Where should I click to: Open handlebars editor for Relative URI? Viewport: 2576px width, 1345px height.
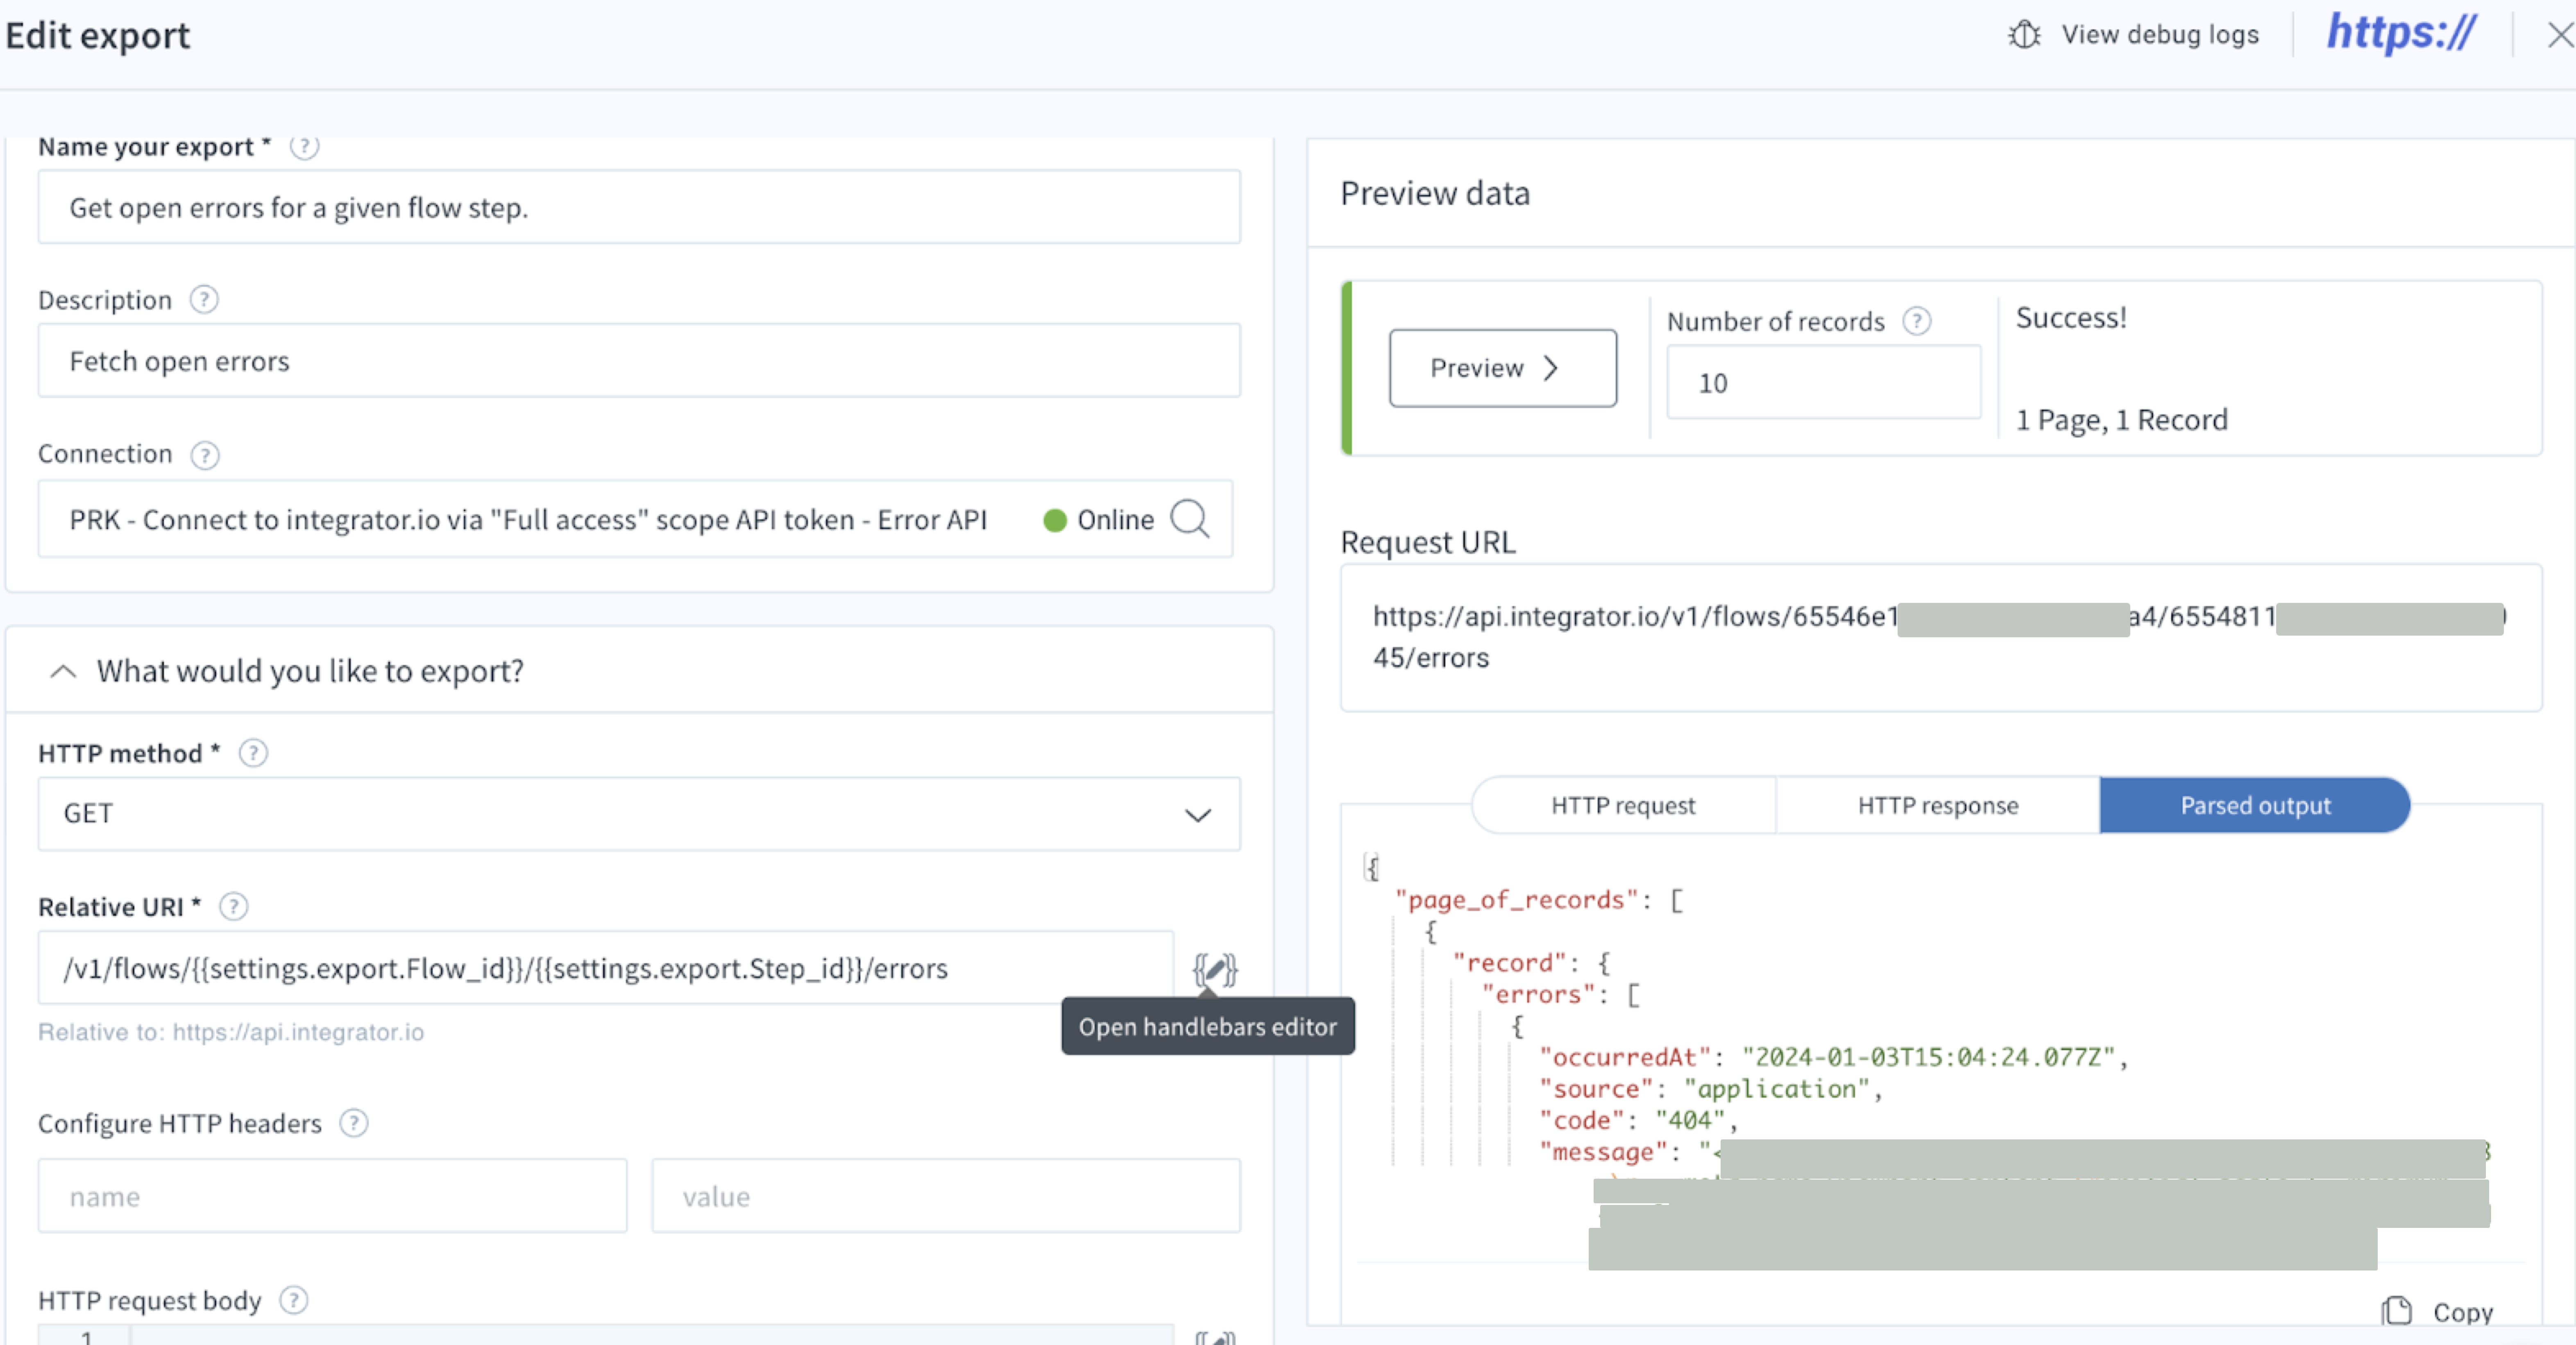tap(1215, 969)
